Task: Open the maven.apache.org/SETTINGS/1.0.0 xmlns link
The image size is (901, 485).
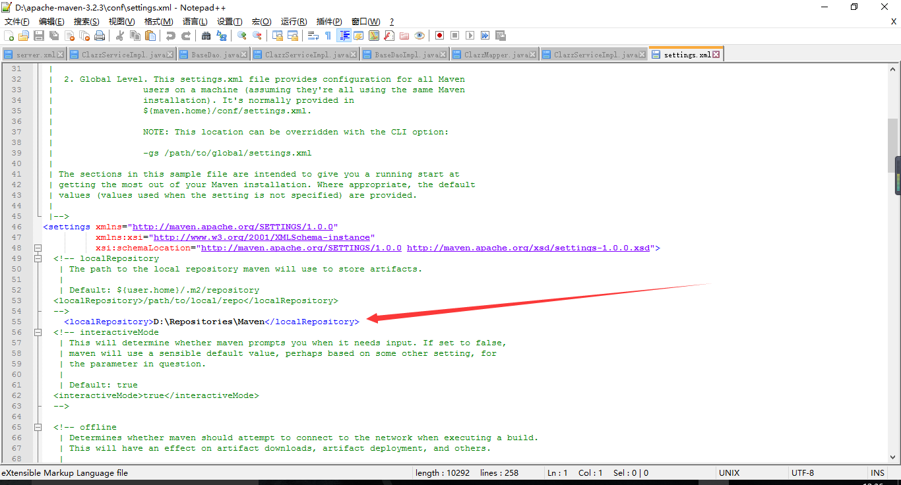Action: (235, 227)
